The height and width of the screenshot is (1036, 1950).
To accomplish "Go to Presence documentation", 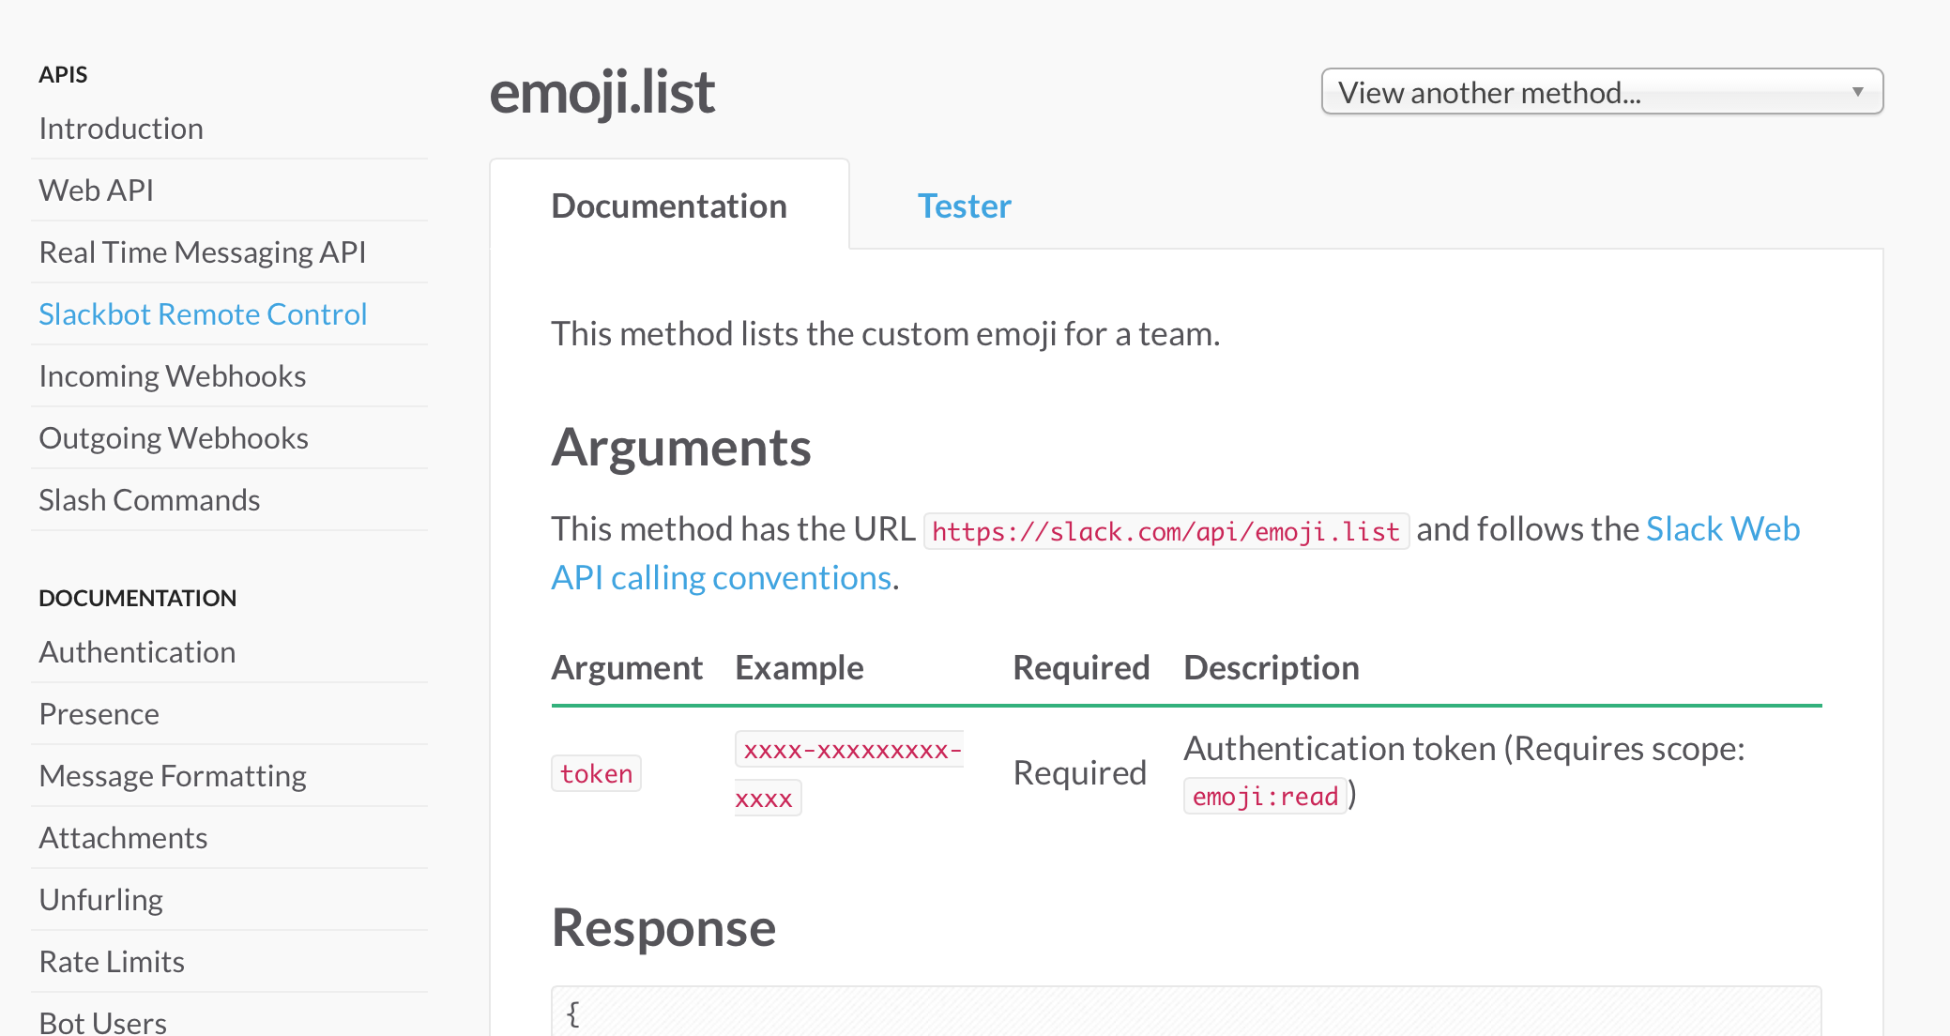I will [99, 714].
